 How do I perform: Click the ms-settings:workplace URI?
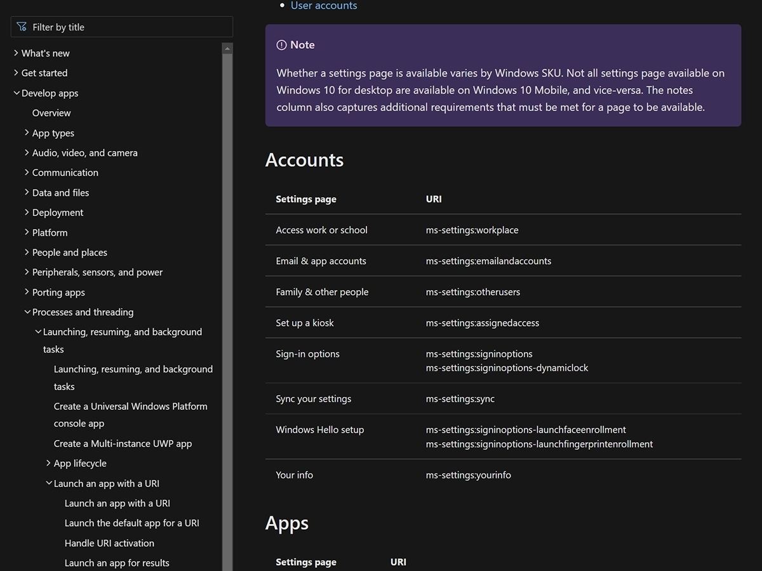coord(472,230)
